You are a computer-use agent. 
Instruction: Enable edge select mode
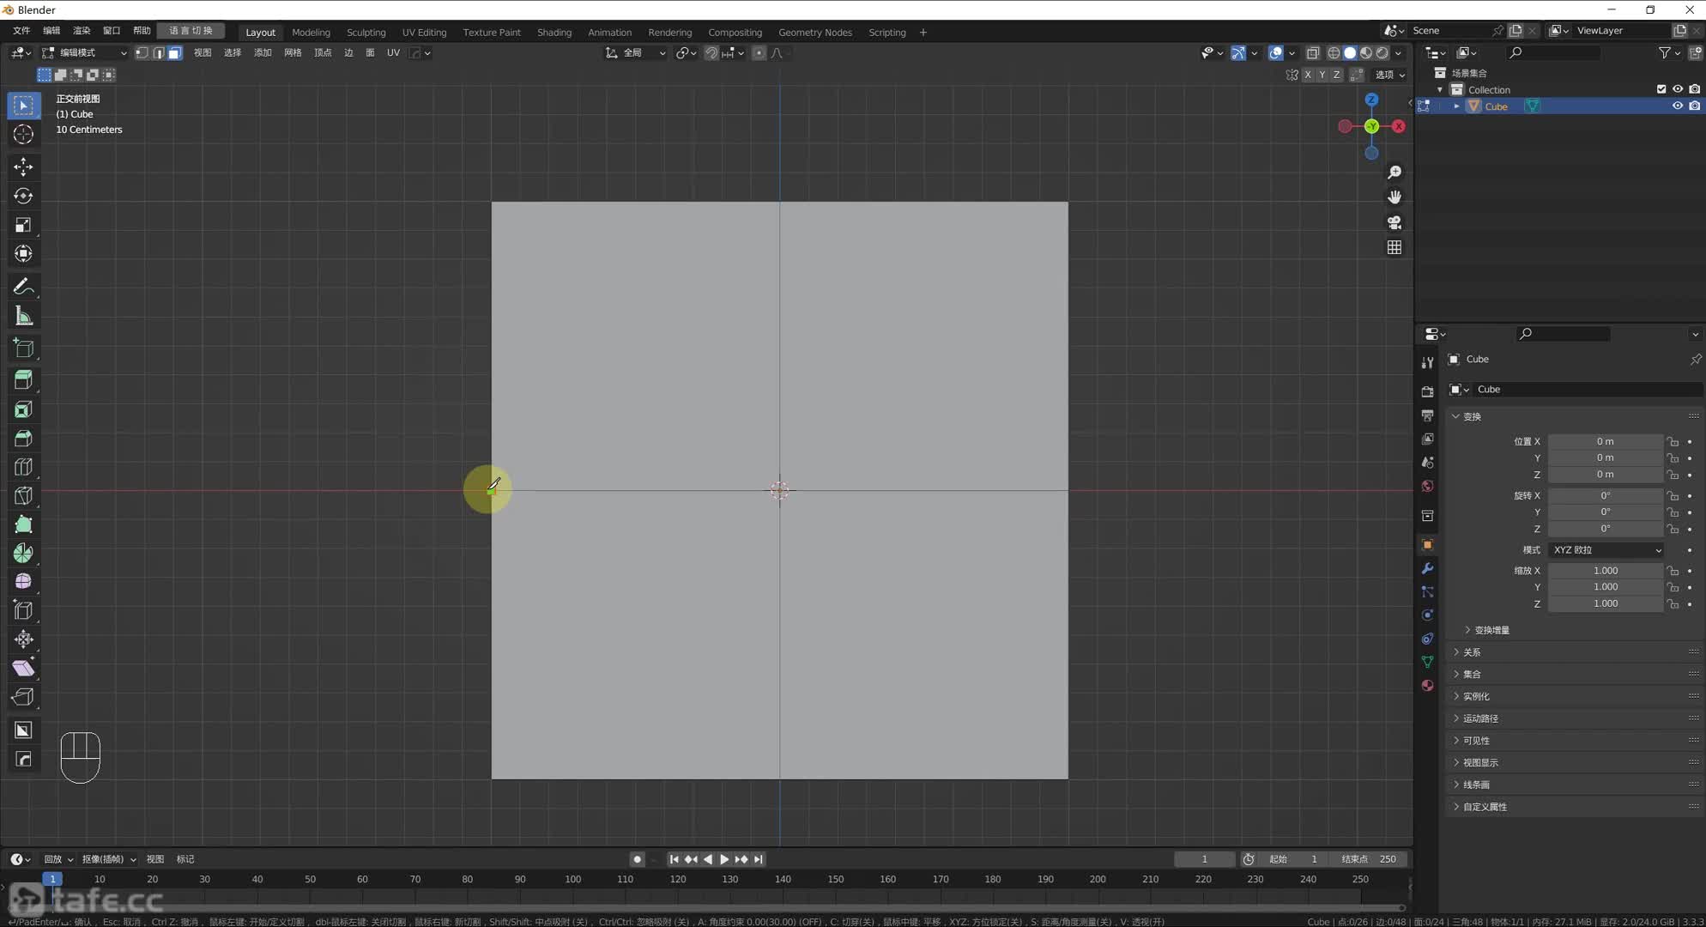(159, 53)
